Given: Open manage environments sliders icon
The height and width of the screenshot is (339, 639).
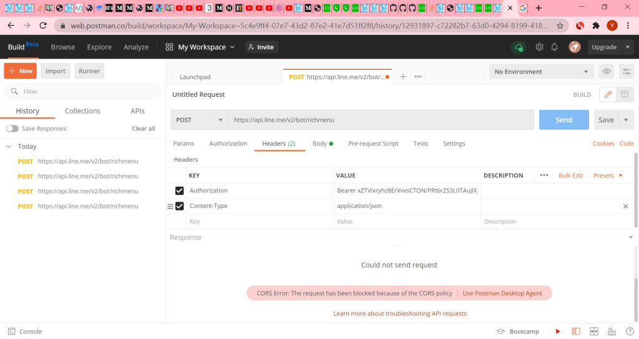Looking at the screenshot, I should (x=627, y=71).
